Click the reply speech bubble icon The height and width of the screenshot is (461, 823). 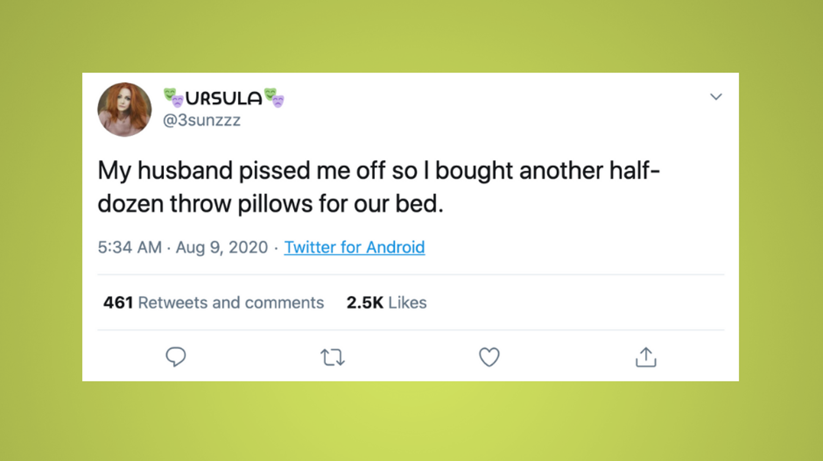click(x=176, y=357)
